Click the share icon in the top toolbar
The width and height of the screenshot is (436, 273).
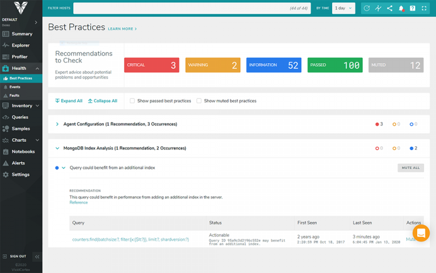389,8
